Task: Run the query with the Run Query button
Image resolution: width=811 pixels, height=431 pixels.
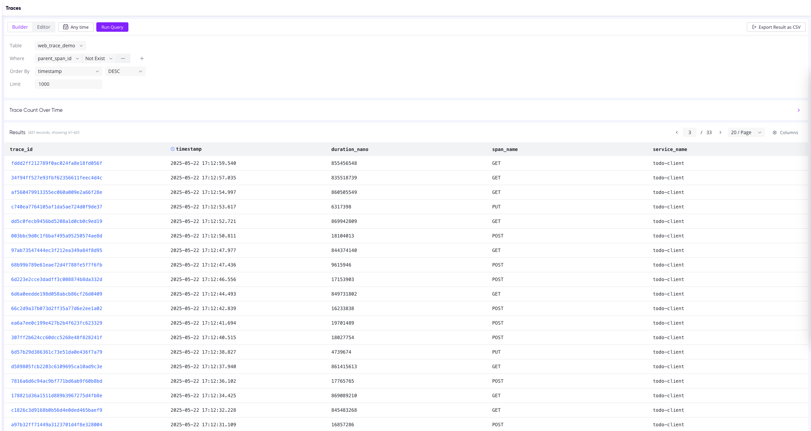Action: 112,27
